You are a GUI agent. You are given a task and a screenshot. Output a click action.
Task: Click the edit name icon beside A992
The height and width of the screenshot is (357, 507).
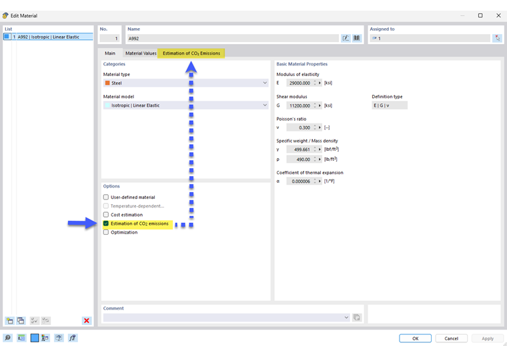pyautogui.click(x=346, y=38)
